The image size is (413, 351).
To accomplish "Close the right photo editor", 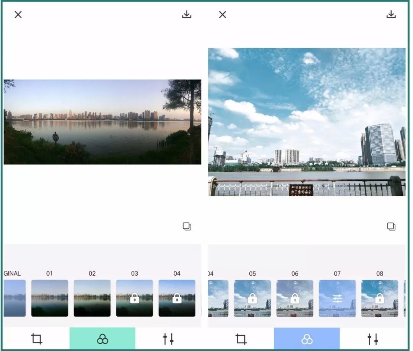I will pos(223,15).
